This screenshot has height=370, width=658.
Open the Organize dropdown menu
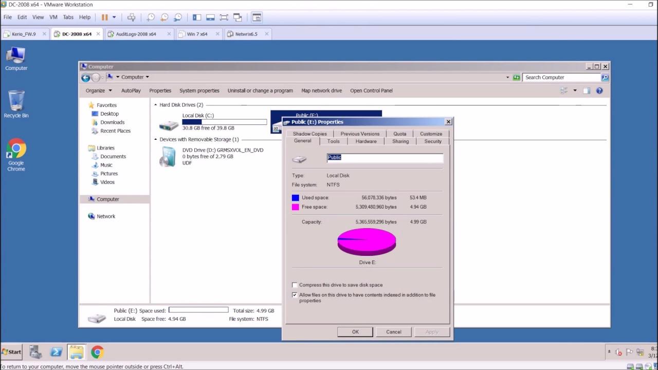click(x=99, y=90)
